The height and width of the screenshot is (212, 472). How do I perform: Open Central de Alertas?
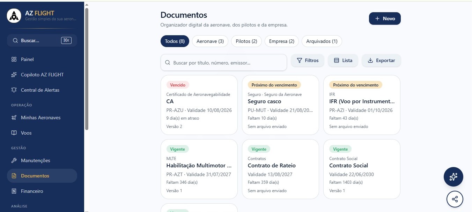[42, 90]
